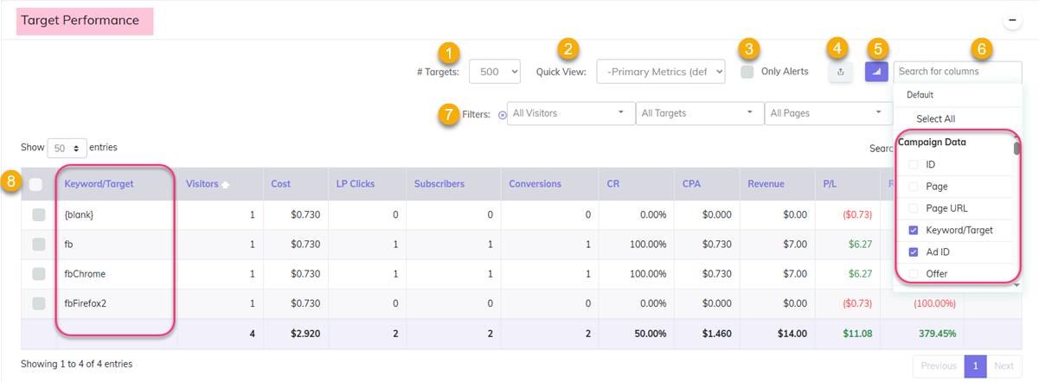Click the fb keyword cell
Image resolution: width=1039 pixels, height=382 pixels.
[117, 245]
